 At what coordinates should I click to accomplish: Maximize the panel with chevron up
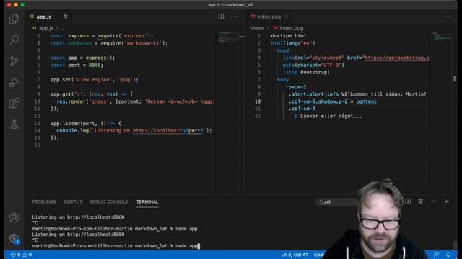(434, 201)
